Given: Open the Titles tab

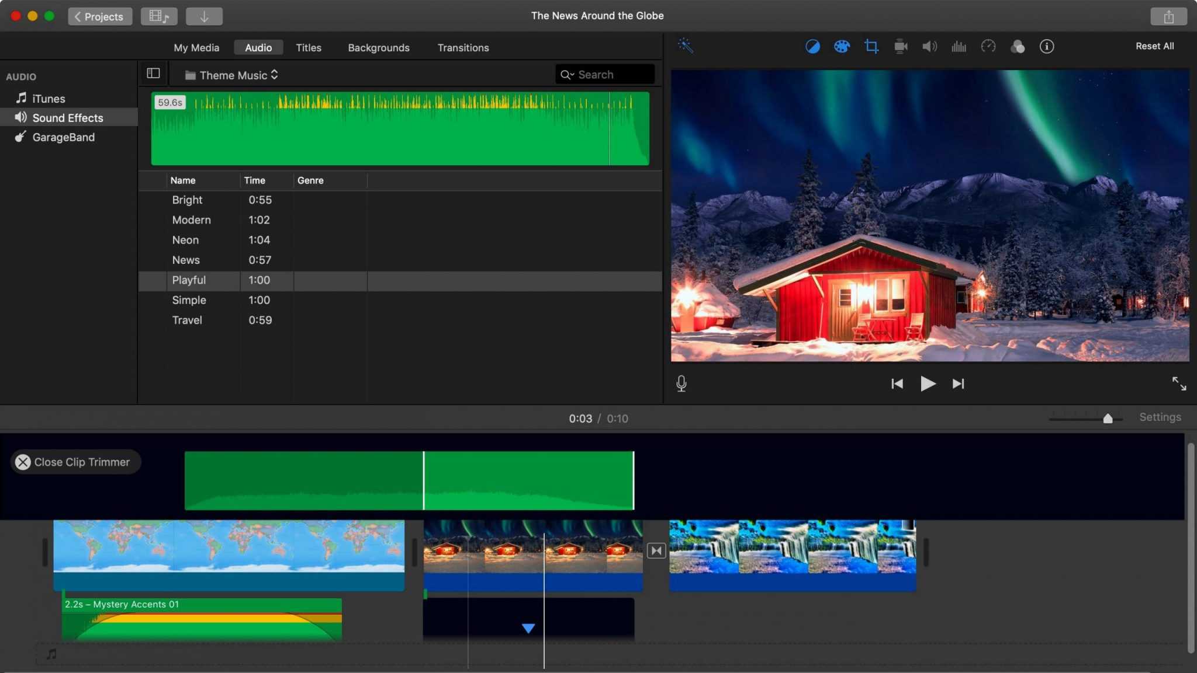Looking at the screenshot, I should 309,48.
